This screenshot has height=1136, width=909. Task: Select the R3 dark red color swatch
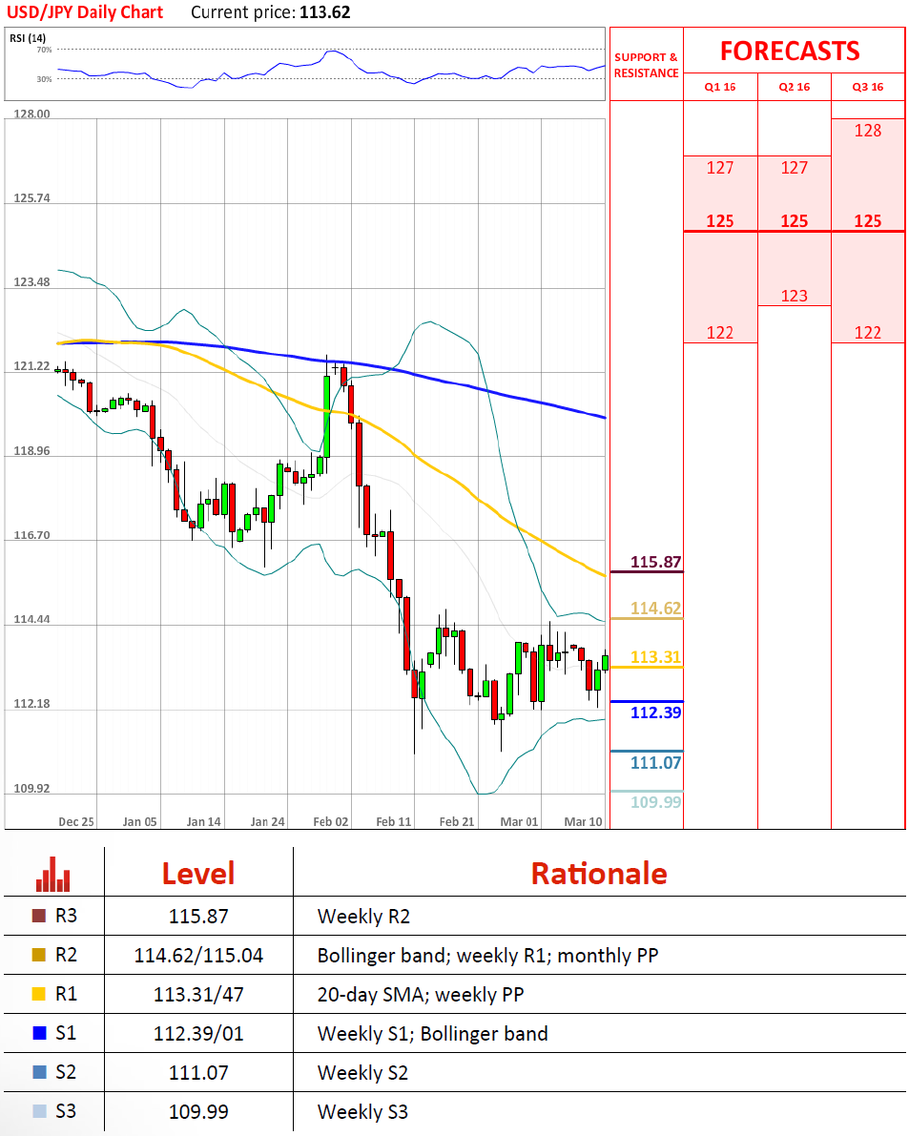(x=39, y=916)
